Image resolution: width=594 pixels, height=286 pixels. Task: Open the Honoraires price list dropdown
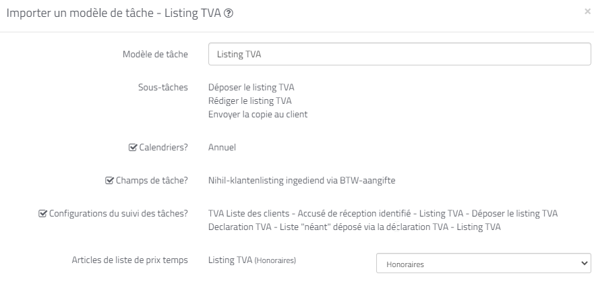coord(483,263)
